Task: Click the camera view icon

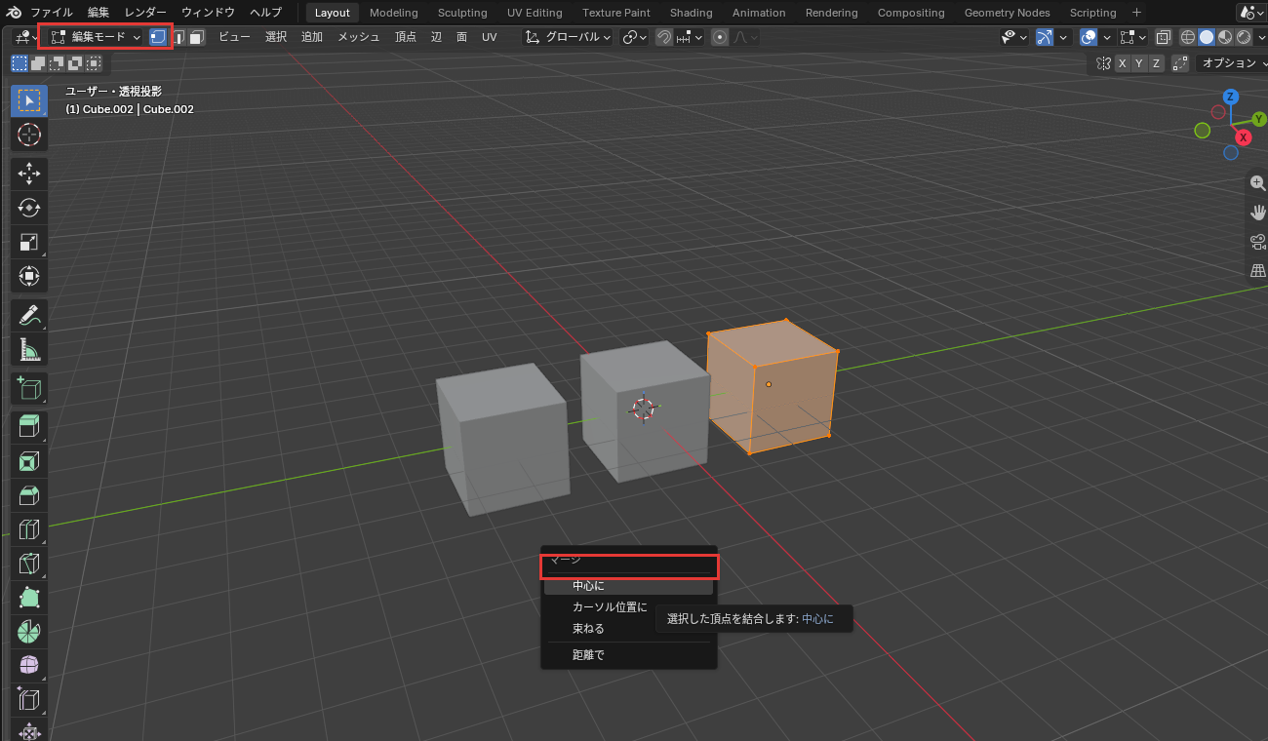Action: click(x=1257, y=242)
